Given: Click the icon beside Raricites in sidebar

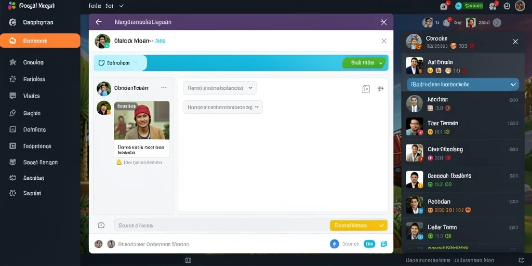Looking at the screenshot, I should click(12, 79).
